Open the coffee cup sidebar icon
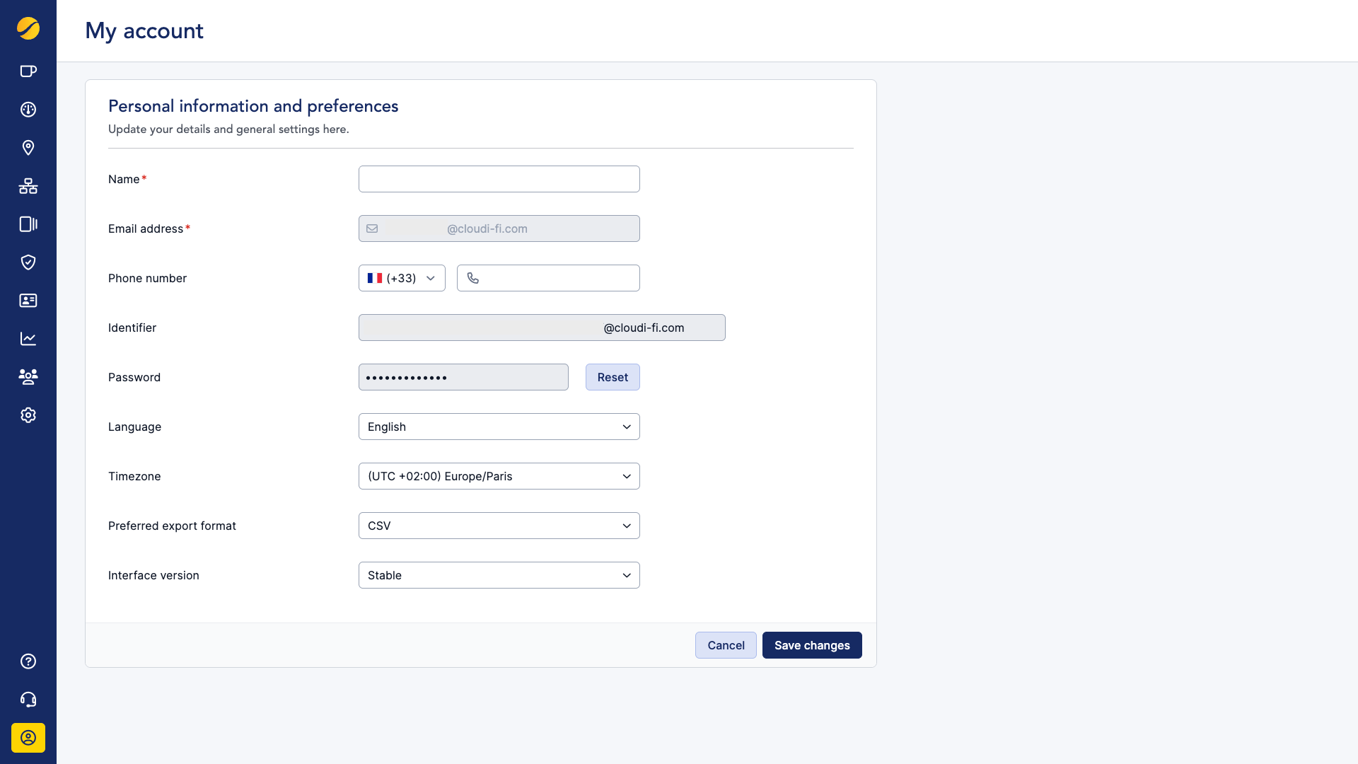This screenshot has height=764, width=1358. 28,71
